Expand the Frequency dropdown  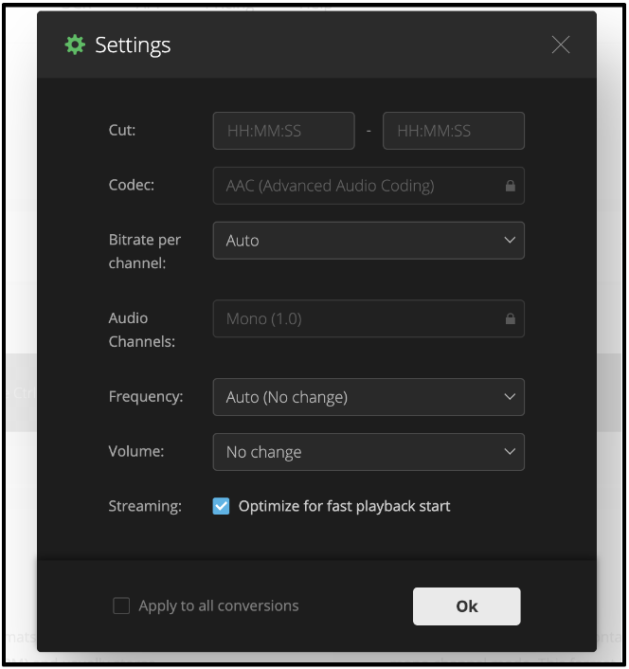(368, 397)
